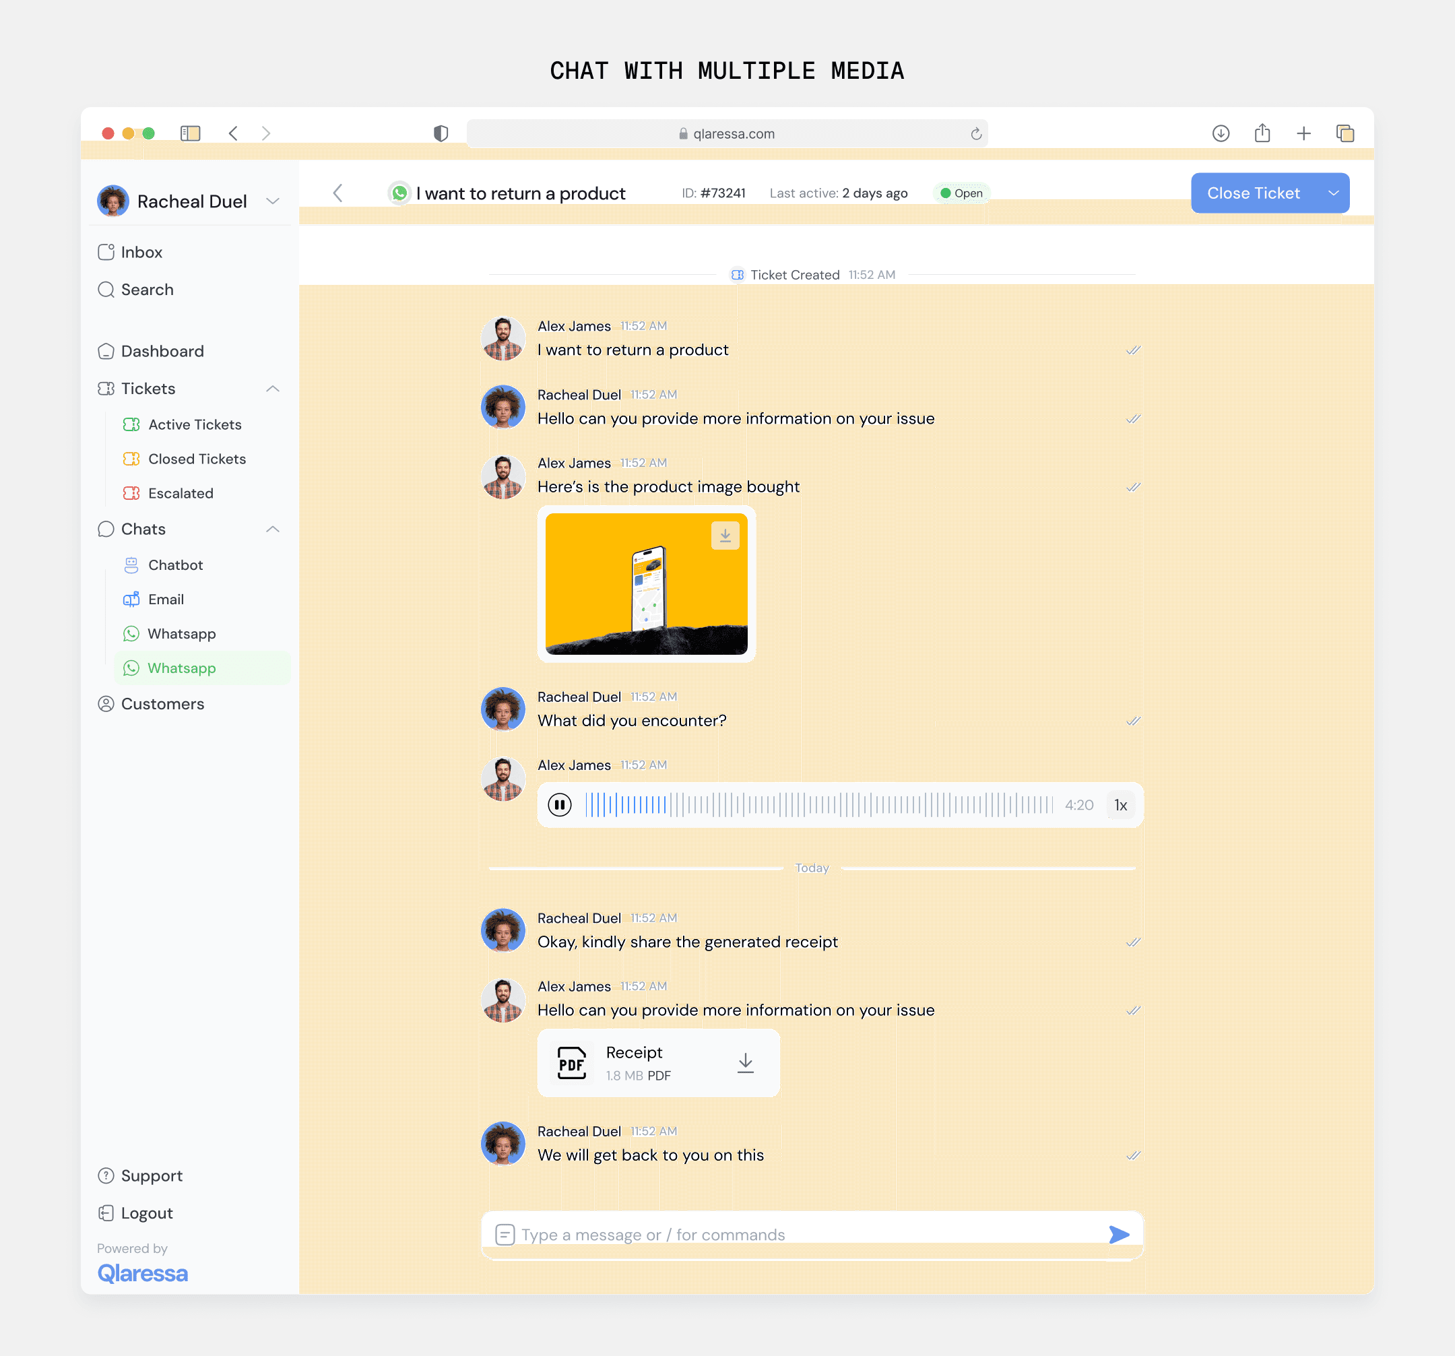Click the browser forward arrow
1455x1356 pixels.
point(265,133)
